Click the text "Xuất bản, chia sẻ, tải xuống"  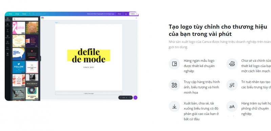click(201, 111)
